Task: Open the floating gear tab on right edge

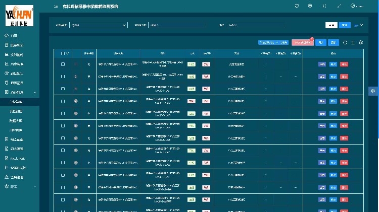Action: [373, 91]
